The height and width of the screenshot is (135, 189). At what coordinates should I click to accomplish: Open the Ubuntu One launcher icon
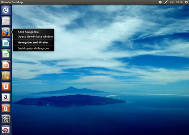(x=6, y=86)
